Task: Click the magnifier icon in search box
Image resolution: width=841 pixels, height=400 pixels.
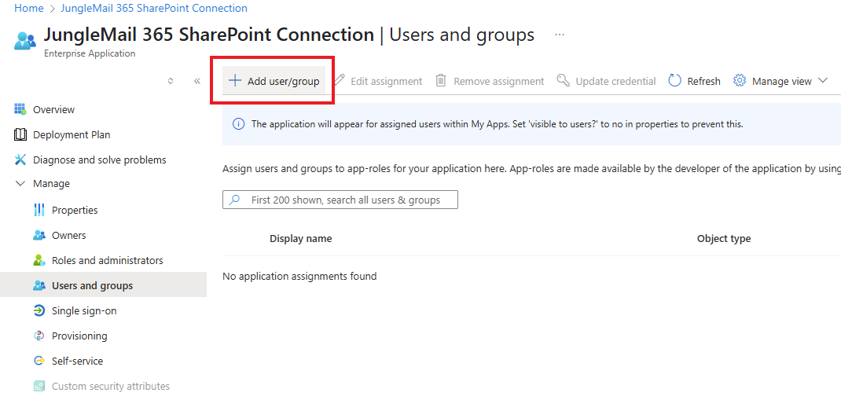Action: pyautogui.click(x=234, y=200)
